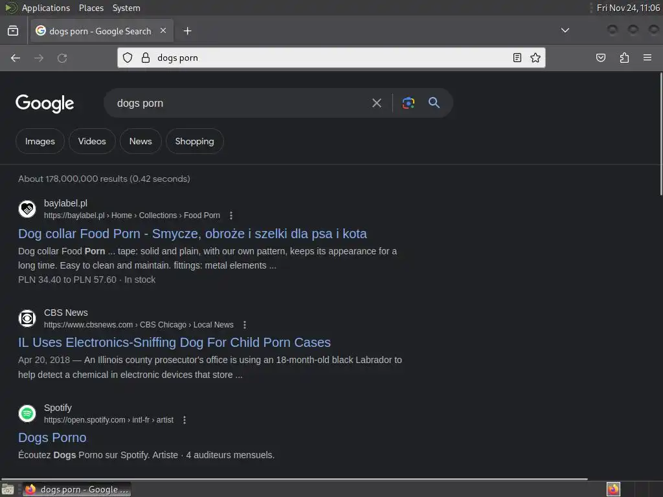
Task: Open more options for baylabel.pl result
Action: pos(231,215)
